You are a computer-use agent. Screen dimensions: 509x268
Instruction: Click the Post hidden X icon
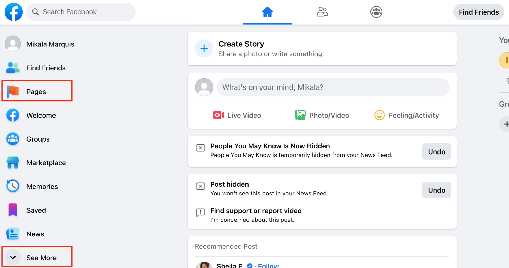pos(200,186)
